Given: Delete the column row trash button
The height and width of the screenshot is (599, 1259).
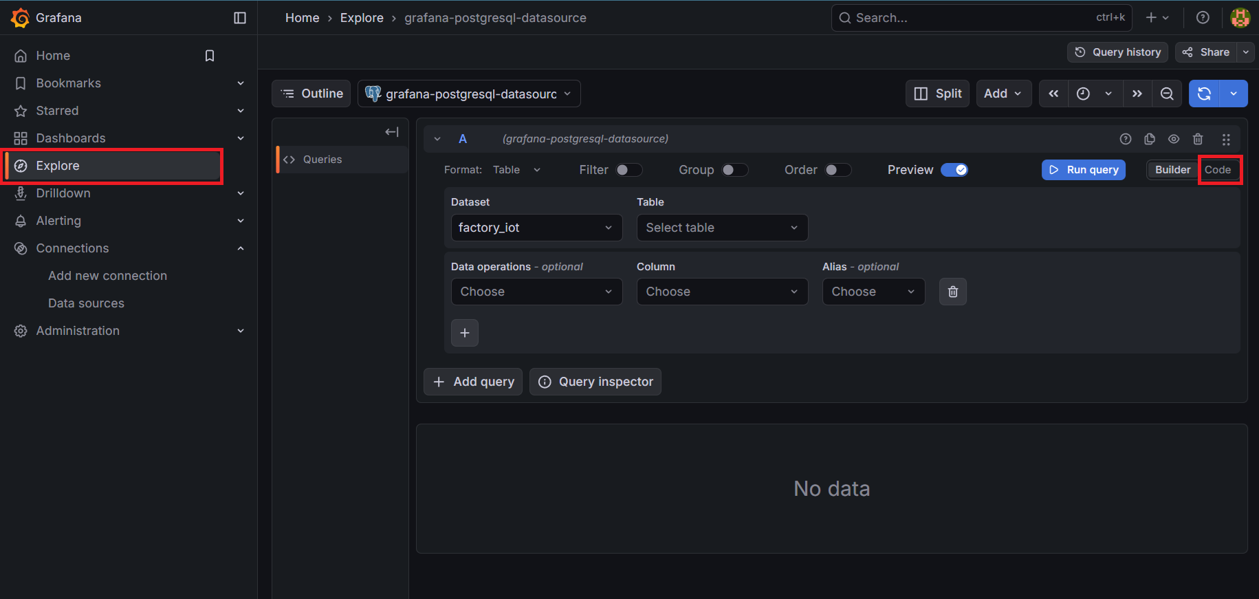Looking at the screenshot, I should pyautogui.click(x=953, y=292).
